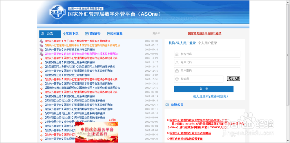Click 全国一体化在线政务服务平台 label
The height and width of the screenshot is (143, 290).
coord(86,8)
